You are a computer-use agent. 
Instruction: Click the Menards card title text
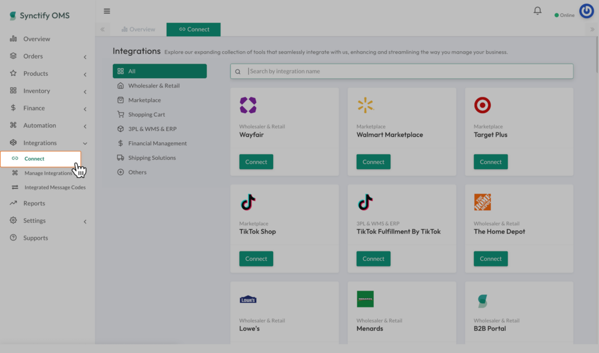click(x=370, y=328)
